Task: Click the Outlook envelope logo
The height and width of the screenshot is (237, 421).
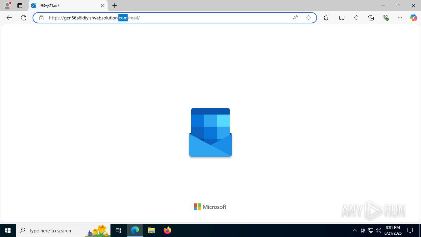Action: coord(210,132)
